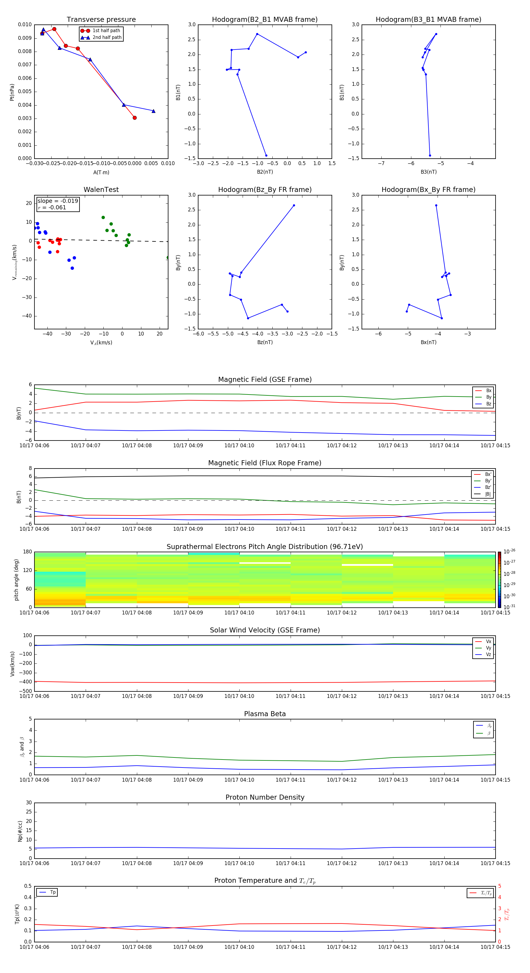Click the 'r = -0.061' annotation
The image size is (530, 973).
[x=52, y=207]
